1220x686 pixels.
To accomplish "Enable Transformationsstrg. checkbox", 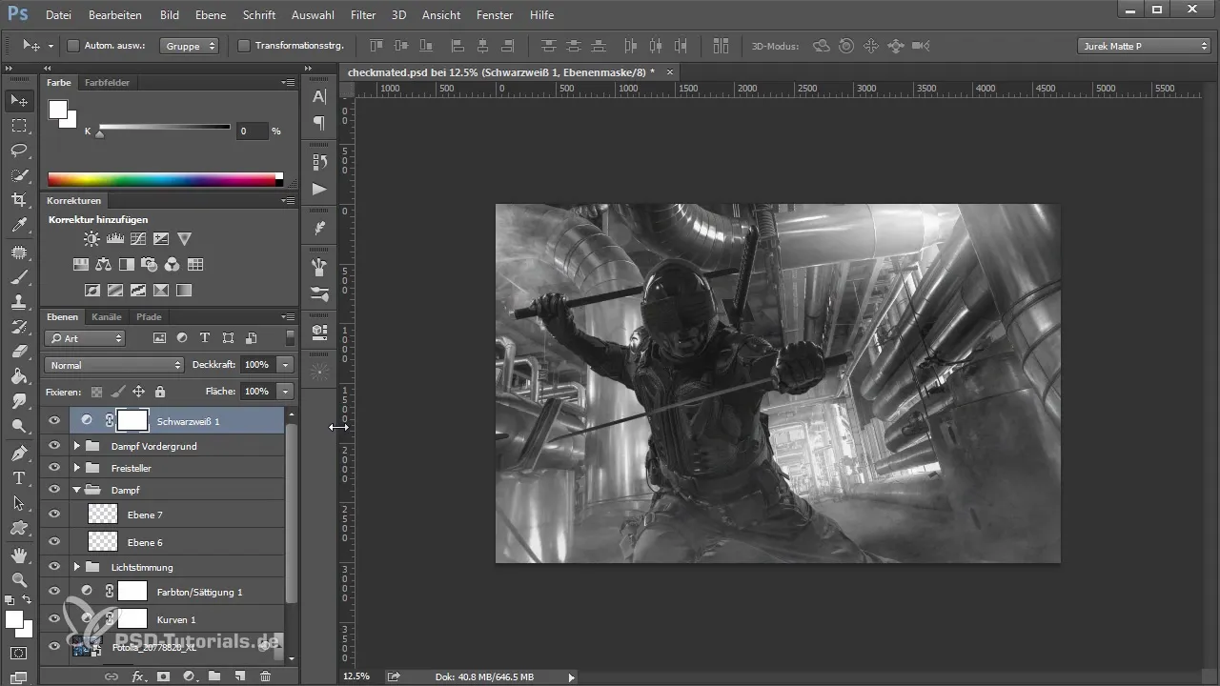I will pyautogui.click(x=244, y=46).
